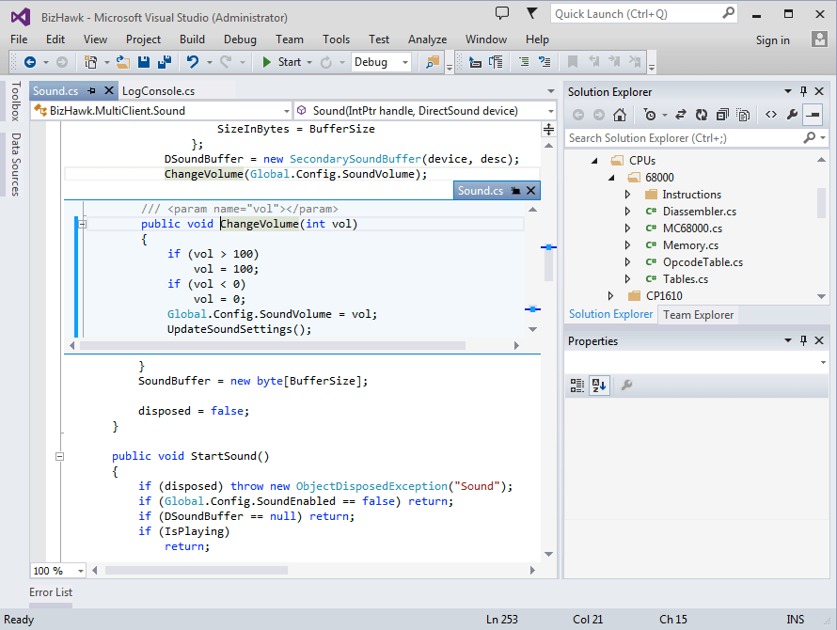Click the Uncomment selected lines toolbar icon
The image size is (837, 630).
pos(545,62)
